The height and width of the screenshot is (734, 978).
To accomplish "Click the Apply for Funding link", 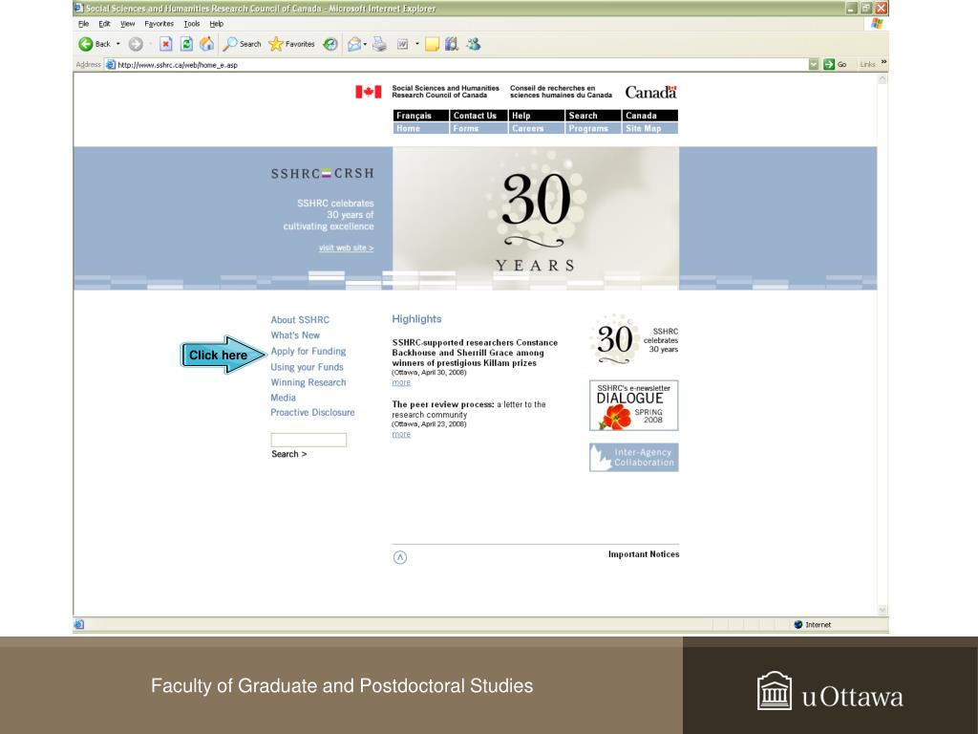I will coord(308,352).
